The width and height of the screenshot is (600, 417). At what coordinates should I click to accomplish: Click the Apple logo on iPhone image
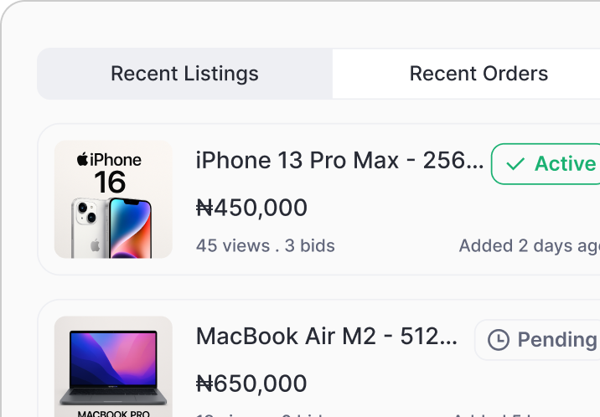coord(82,158)
